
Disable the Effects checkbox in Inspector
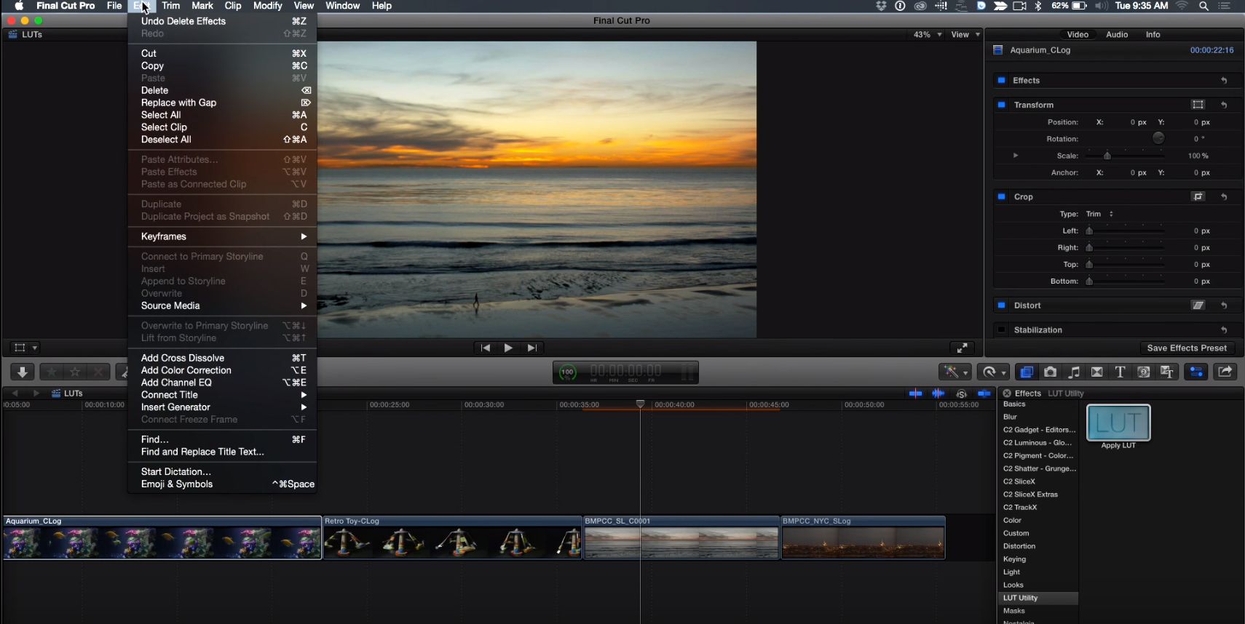(1001, 80)
